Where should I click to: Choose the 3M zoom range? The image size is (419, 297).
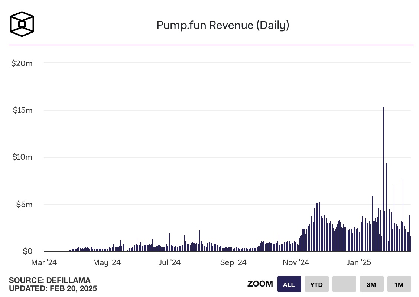[372, 284]
